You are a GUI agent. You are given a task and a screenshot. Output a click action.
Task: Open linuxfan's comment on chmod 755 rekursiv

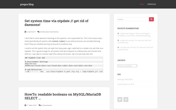tap(135, 48)
